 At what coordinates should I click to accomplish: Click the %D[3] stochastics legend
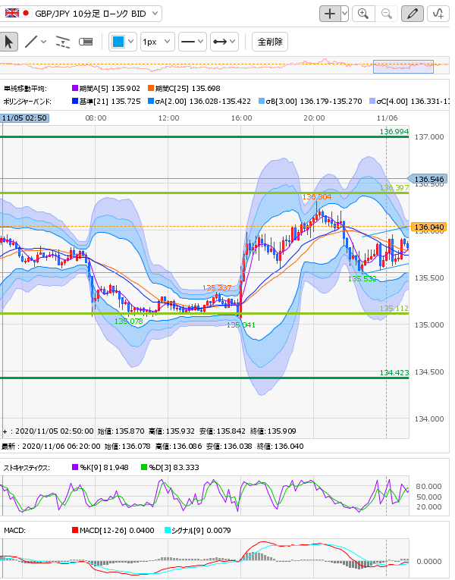[170, 468]
